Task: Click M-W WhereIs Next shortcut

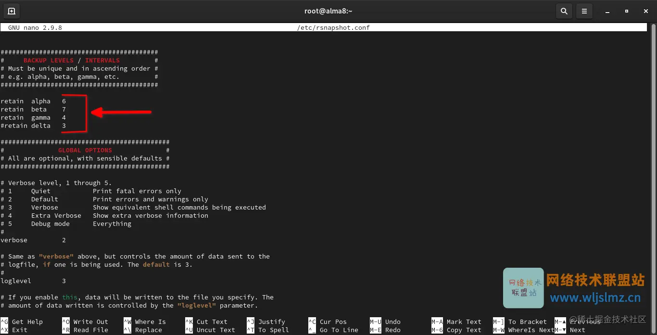Action: point(524,330)
